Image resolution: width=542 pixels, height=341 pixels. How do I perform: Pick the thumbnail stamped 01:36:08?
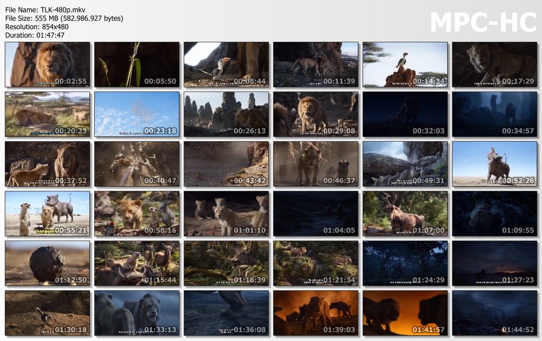pyautogui.click(x=227, y=313)
